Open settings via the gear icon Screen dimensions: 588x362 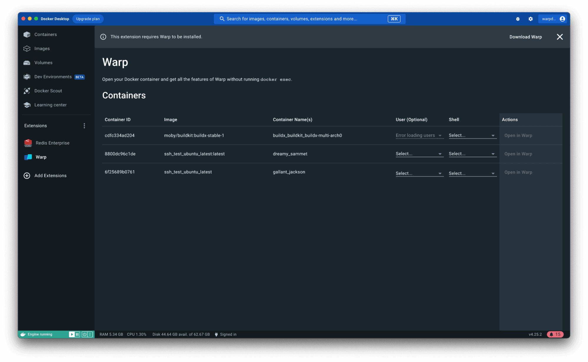(530, 19)
